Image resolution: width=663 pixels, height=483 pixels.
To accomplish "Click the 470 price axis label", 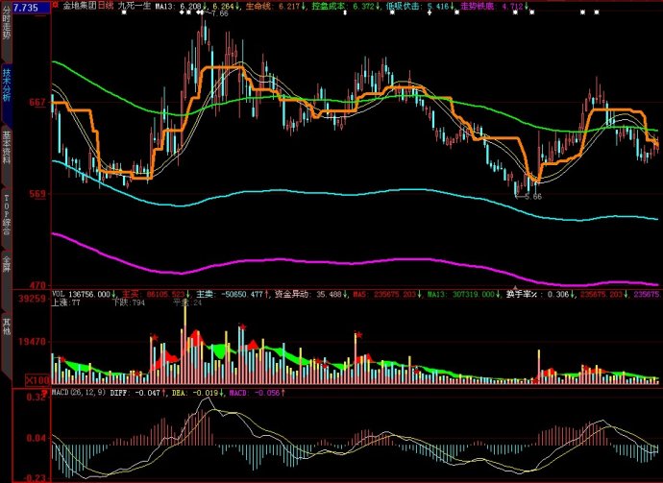I will (37, 285).
